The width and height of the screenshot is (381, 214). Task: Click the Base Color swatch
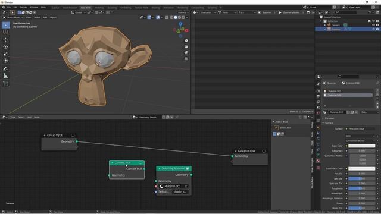[x=361, y=146]
